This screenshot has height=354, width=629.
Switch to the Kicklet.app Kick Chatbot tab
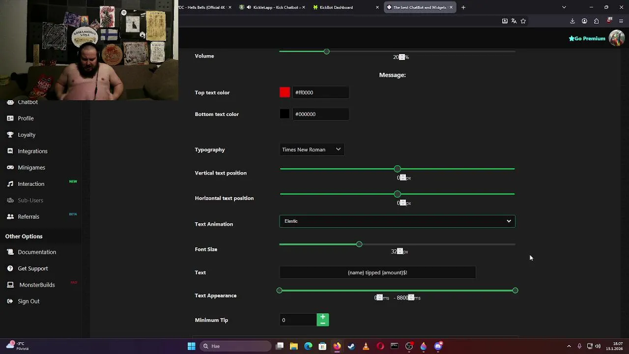click(272, 7)
